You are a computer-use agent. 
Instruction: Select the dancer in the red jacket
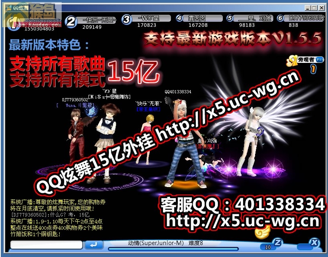[x=76, y=136]
